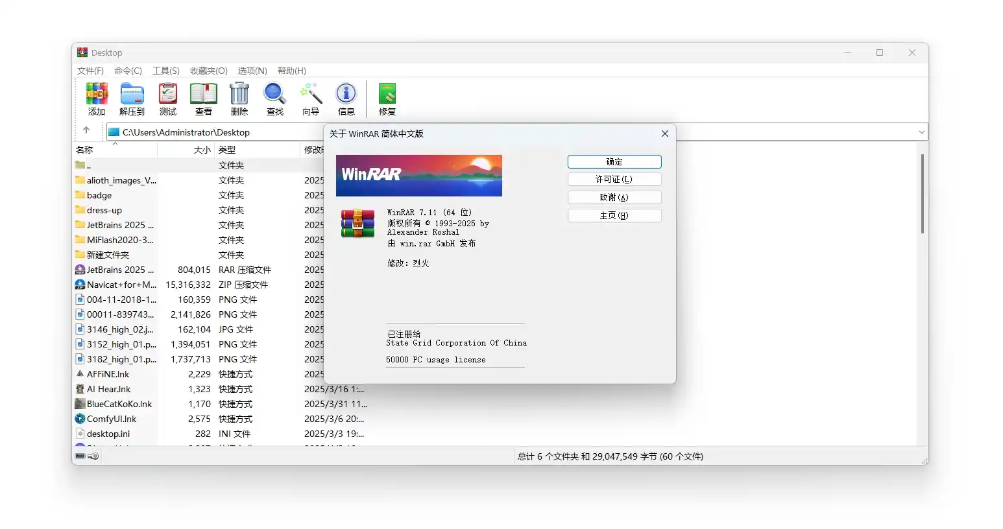Click the date 2025/3/31 11... cell
This screenshot has width=1003, height=529.
(x=335, y=404)
